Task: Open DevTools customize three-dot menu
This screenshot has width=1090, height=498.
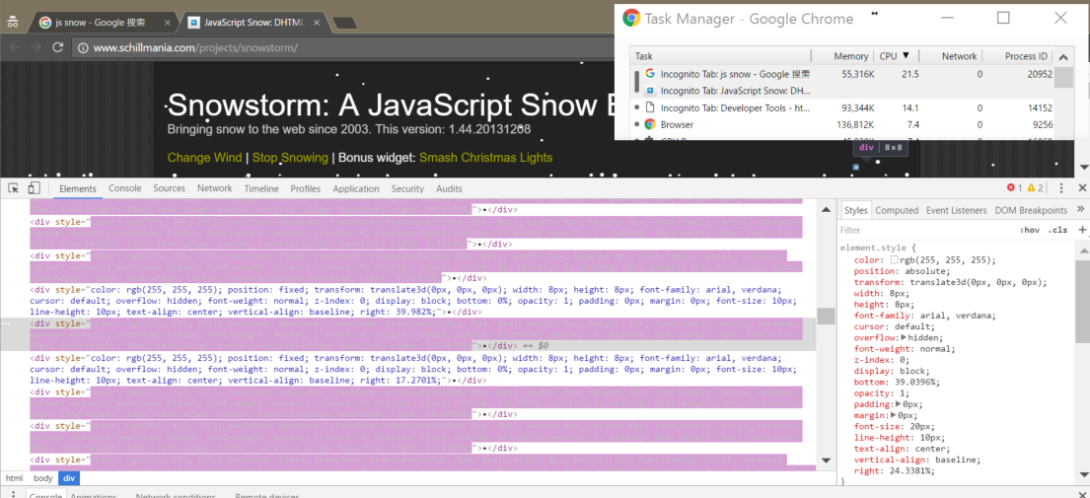Action: click(x=1061, y=188)
